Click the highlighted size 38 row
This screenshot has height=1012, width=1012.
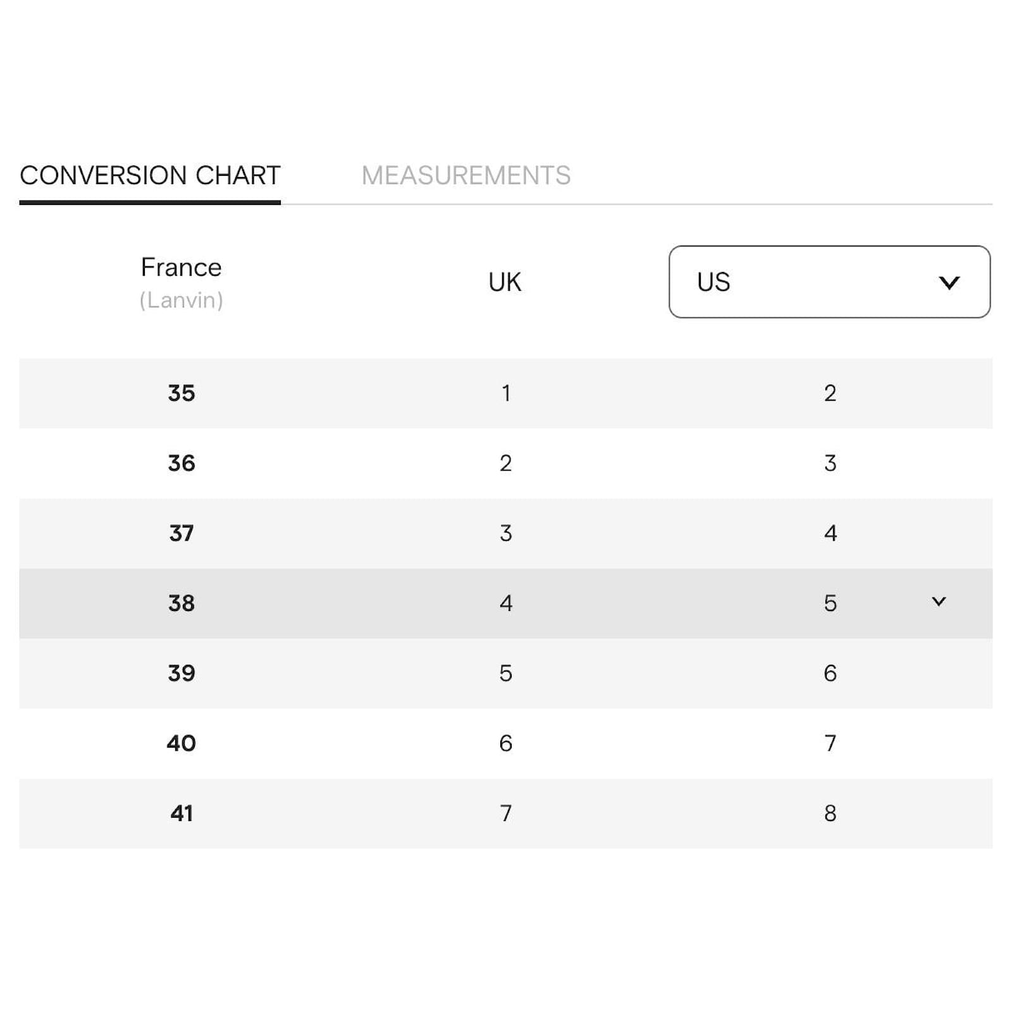click(505, 603)
